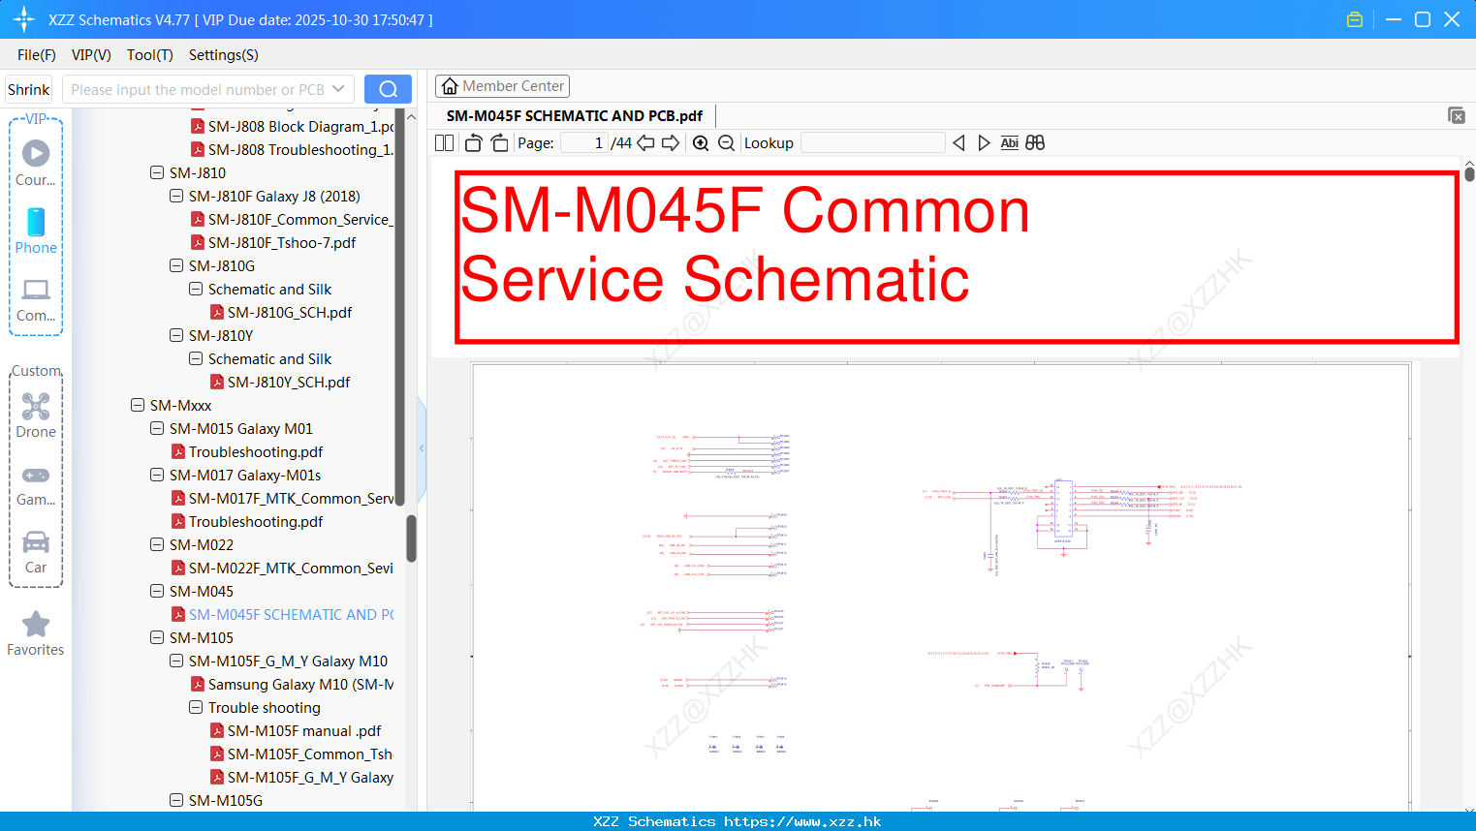Open the model number dropdown arrow
The image size is (1476, 831).
tap(338, 89)
